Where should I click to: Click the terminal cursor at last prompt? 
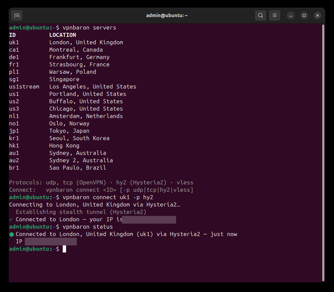(64, 249)
